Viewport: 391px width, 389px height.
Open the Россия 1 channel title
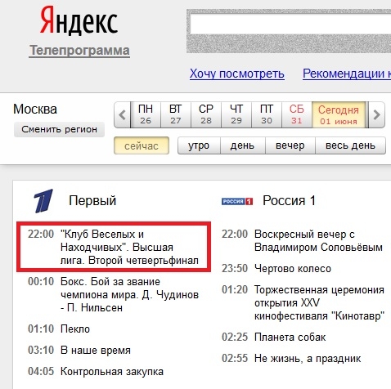coord(289,201)
